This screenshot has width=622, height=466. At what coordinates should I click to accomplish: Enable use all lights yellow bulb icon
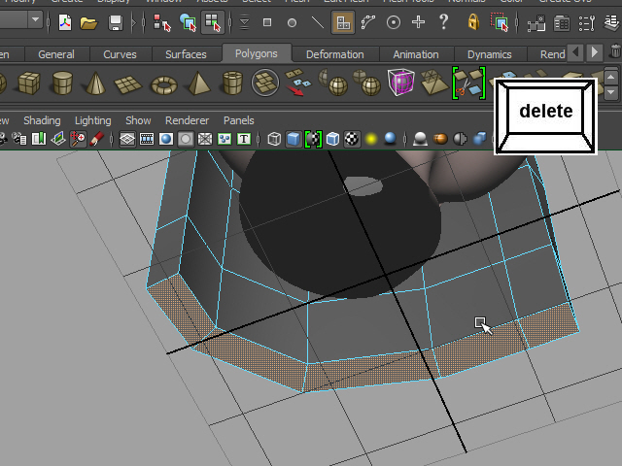point(371,139)
